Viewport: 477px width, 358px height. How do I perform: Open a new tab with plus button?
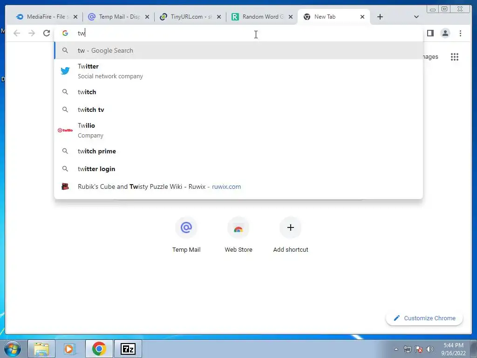coord(380,17)
